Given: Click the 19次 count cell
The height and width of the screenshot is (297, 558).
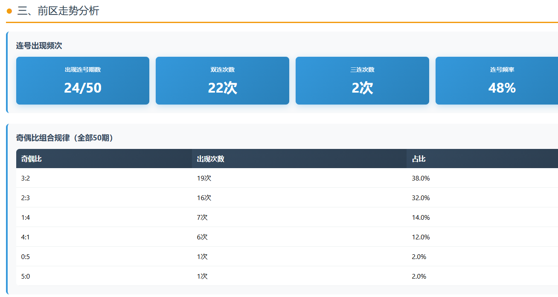Looking at the screenshot, I should [x=204, y=178].
